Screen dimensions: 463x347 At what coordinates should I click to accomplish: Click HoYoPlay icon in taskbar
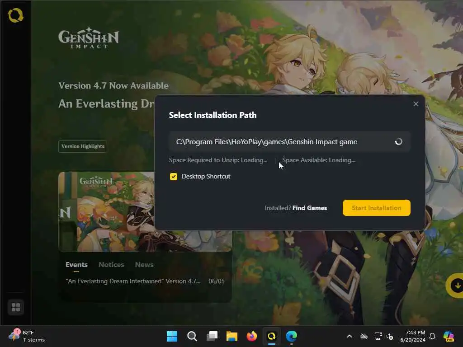coord(272,336)
